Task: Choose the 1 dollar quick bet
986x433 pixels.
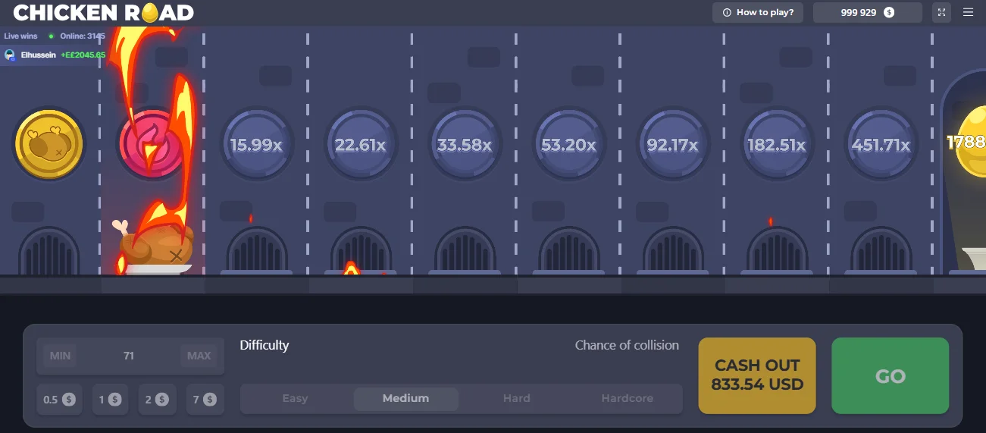Action: tap(109, 399)
